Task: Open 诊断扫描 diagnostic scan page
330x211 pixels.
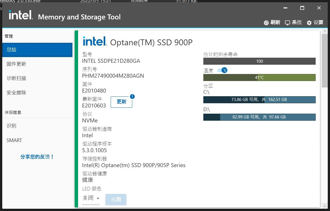Action: pos(16,78)
